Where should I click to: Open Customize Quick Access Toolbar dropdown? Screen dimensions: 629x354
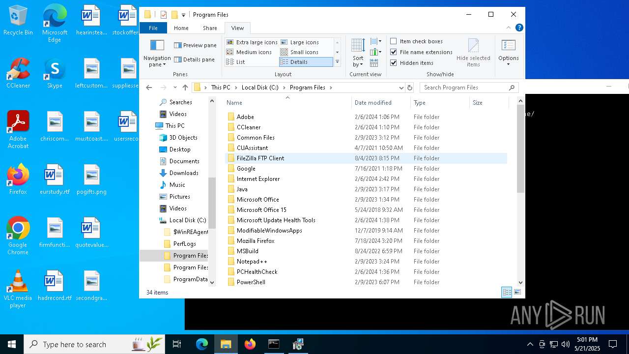(x=183, y=15)
